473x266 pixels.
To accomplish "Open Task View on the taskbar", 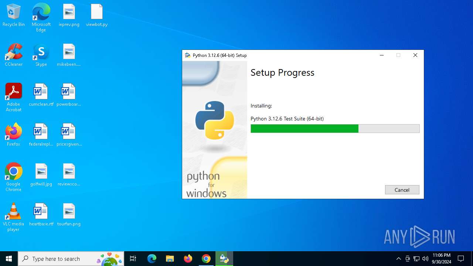I will coord(133,259).
